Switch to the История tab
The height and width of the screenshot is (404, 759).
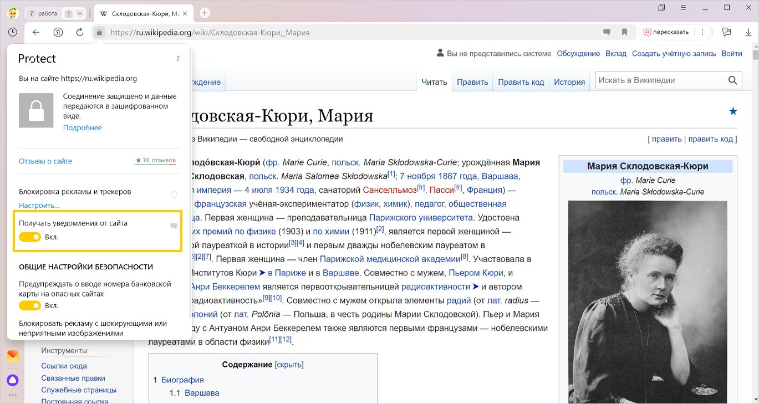(x=569, y=82)
